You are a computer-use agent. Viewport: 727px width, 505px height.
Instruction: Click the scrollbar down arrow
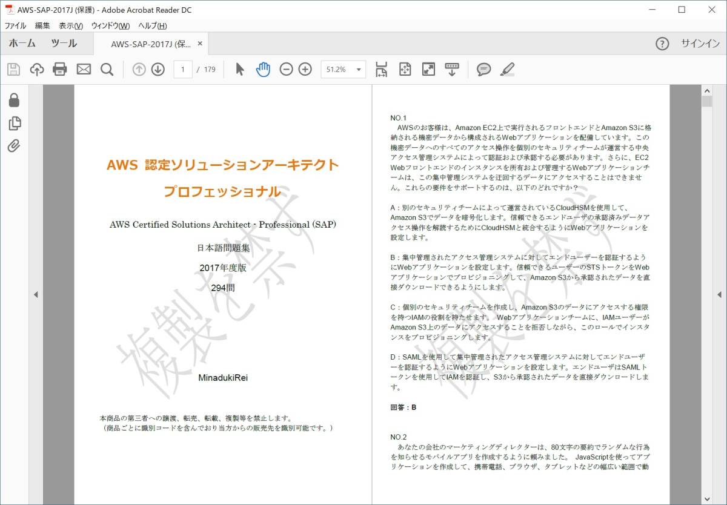coord(706,499)
